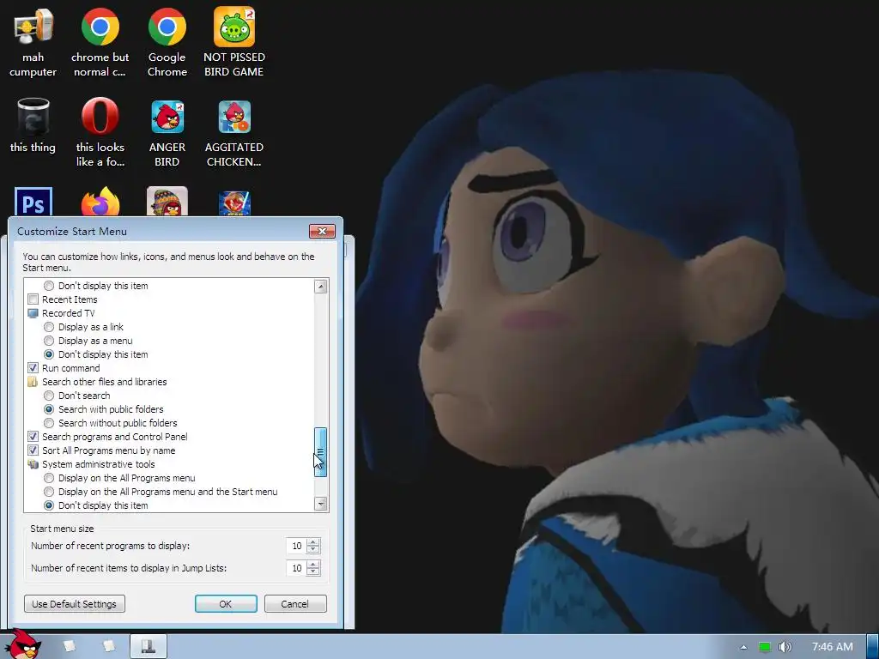The height and width of the screenshot is (659, 879).
Task: Click the Recorded TV item icon
Action: 33,313
